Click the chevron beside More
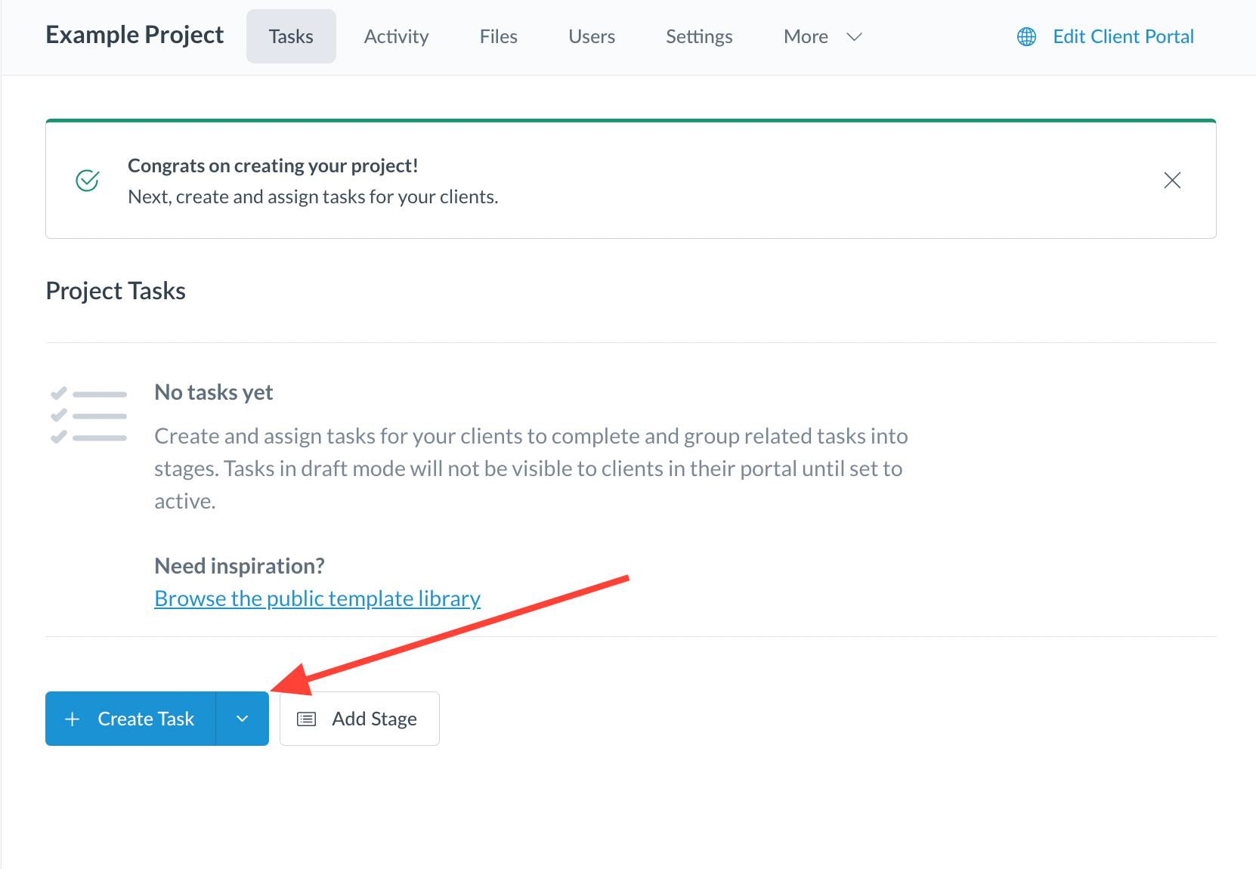The image size is (1256, 869). coord(854,37)
